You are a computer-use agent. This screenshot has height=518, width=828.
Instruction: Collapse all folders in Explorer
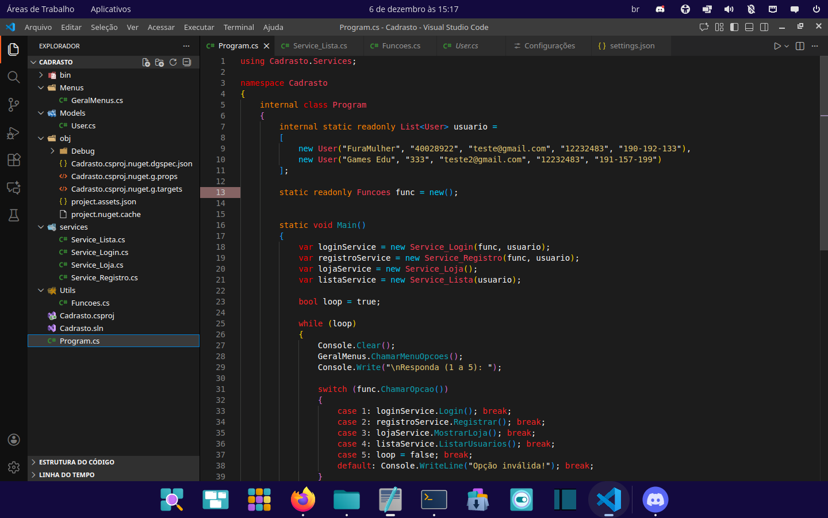(187, 62)
